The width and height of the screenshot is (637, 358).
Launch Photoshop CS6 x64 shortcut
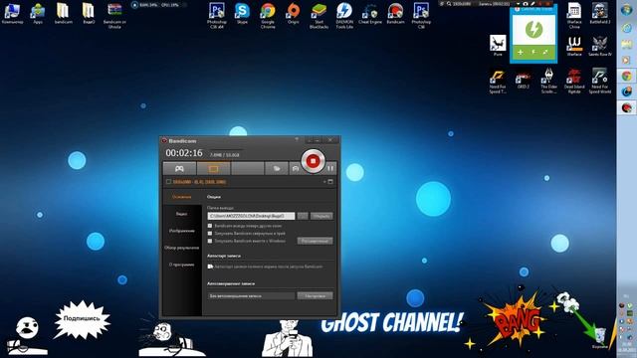[x=217, y=16]
